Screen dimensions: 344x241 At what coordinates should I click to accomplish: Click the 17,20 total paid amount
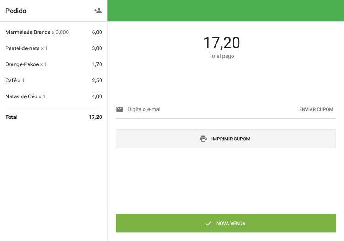pyautogui.click(x=222, y=43)
